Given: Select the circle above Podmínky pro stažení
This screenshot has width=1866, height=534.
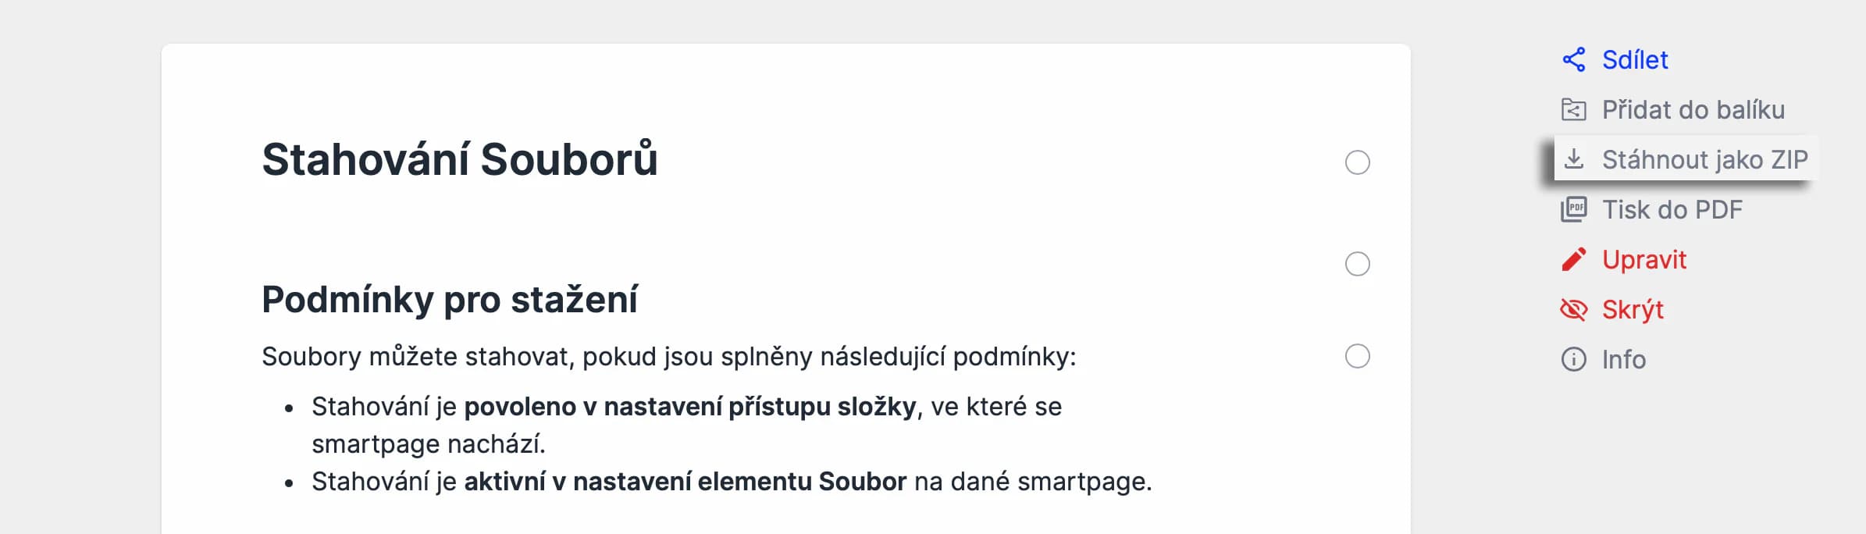Looking at the screenshot, I should (1358, 264).
